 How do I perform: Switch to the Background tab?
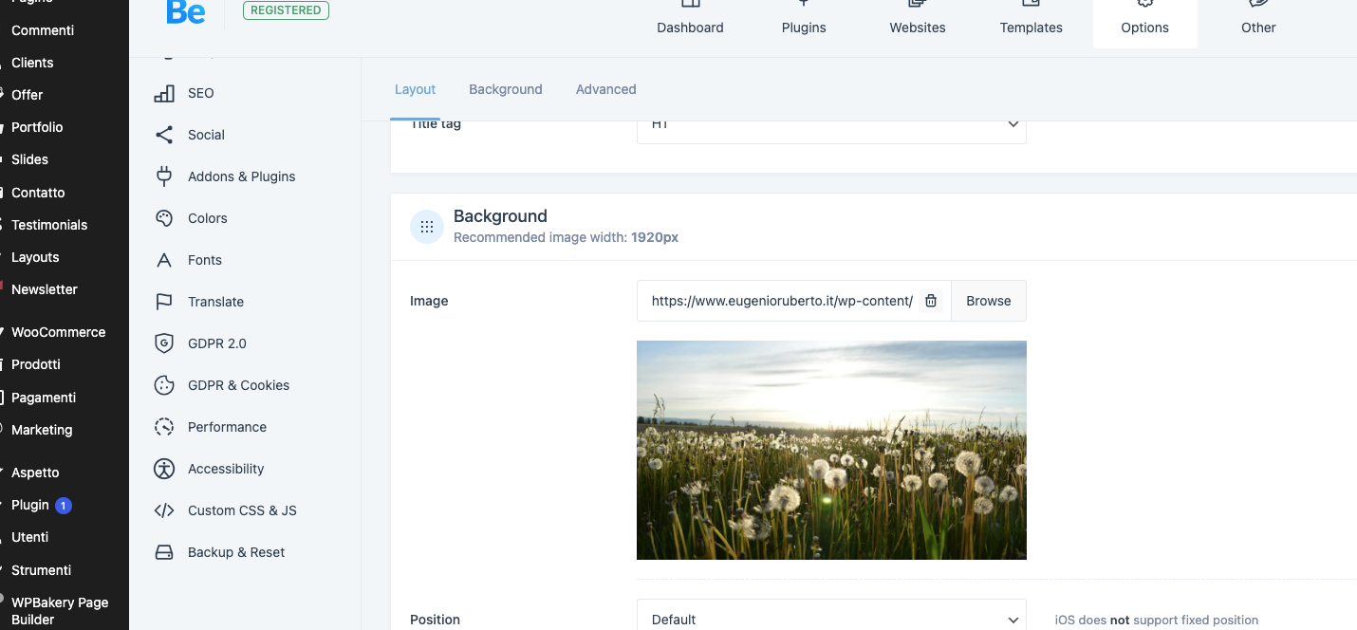point(505,89)
